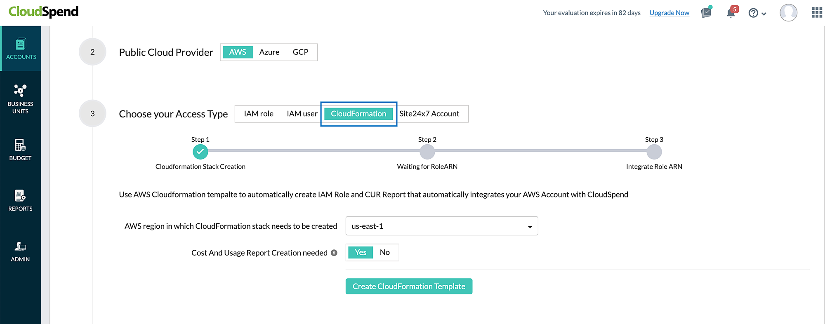Click the Upgrade Now link
825x324 pixels.
click(x=669, y=13)
